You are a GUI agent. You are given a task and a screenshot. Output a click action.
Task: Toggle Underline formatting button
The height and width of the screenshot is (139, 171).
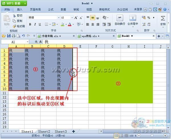click(40, 24)
